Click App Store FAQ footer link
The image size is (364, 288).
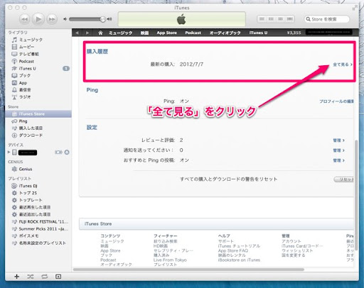tap(233, 250)
